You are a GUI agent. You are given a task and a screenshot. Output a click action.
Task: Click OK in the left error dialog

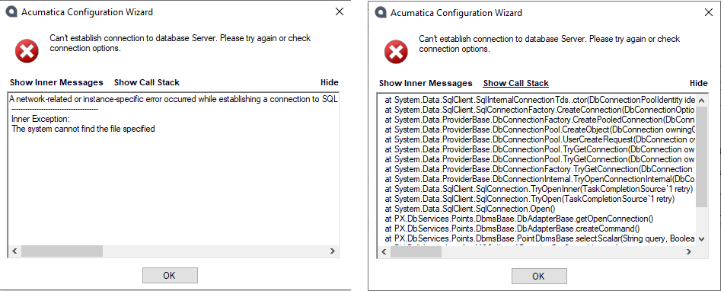(170, 275)
